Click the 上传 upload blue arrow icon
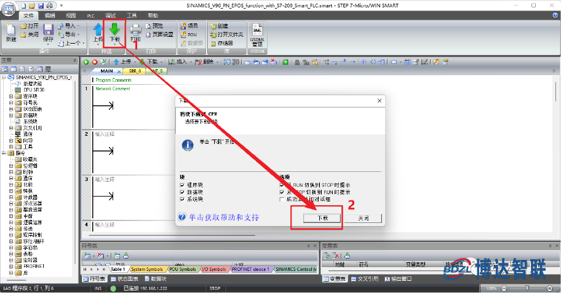Screen dimensions: 561x293 point(98,29)
